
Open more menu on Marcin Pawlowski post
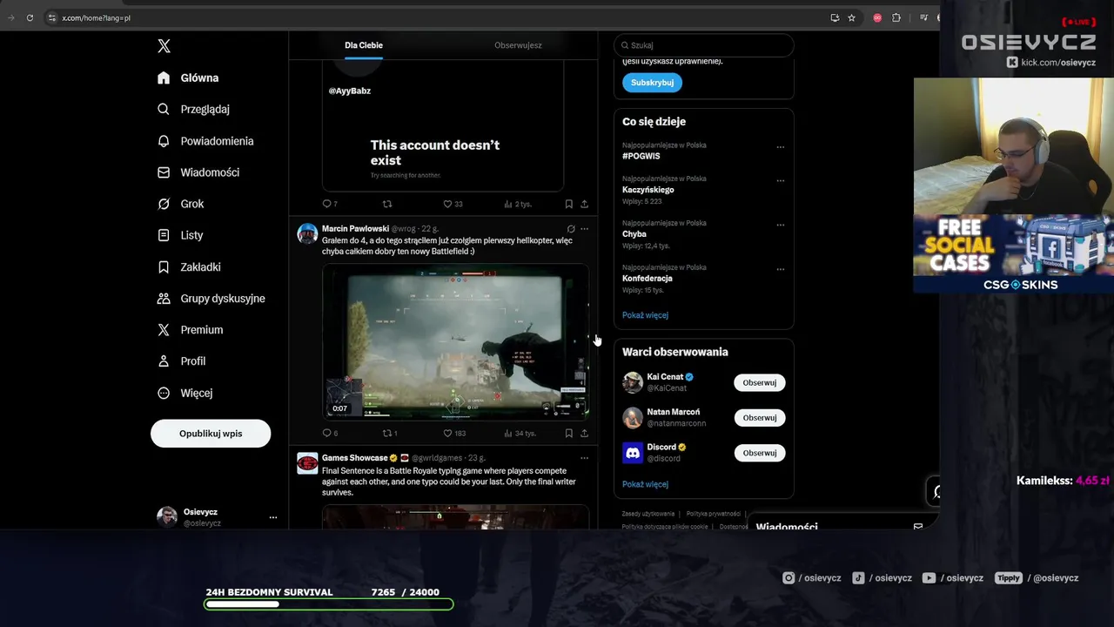pos(584,229)
